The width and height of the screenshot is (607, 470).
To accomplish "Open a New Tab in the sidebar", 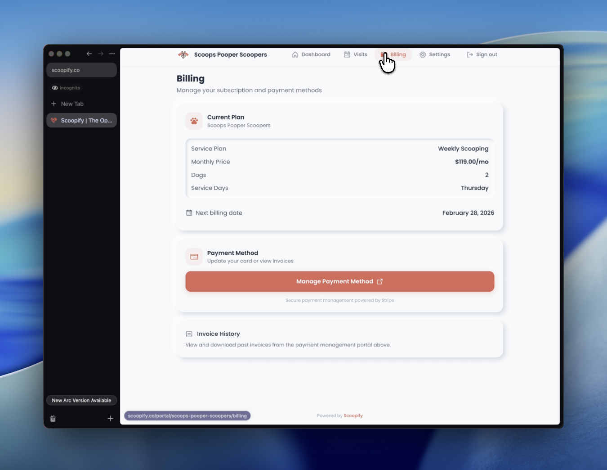I will (72, 104).
